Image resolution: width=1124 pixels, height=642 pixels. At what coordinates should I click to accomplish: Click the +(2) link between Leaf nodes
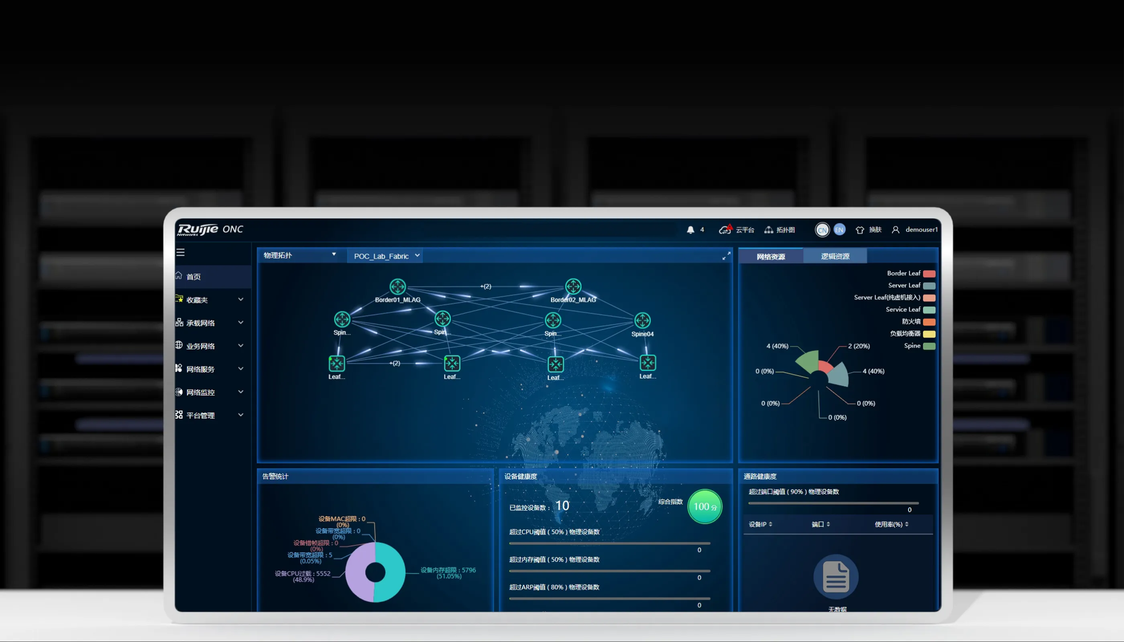tap(395, 363)
